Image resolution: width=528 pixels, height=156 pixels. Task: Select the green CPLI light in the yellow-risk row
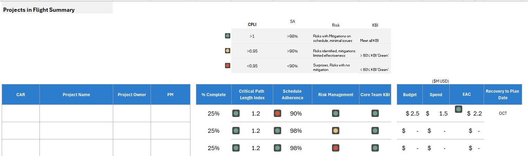click(236, 130)
